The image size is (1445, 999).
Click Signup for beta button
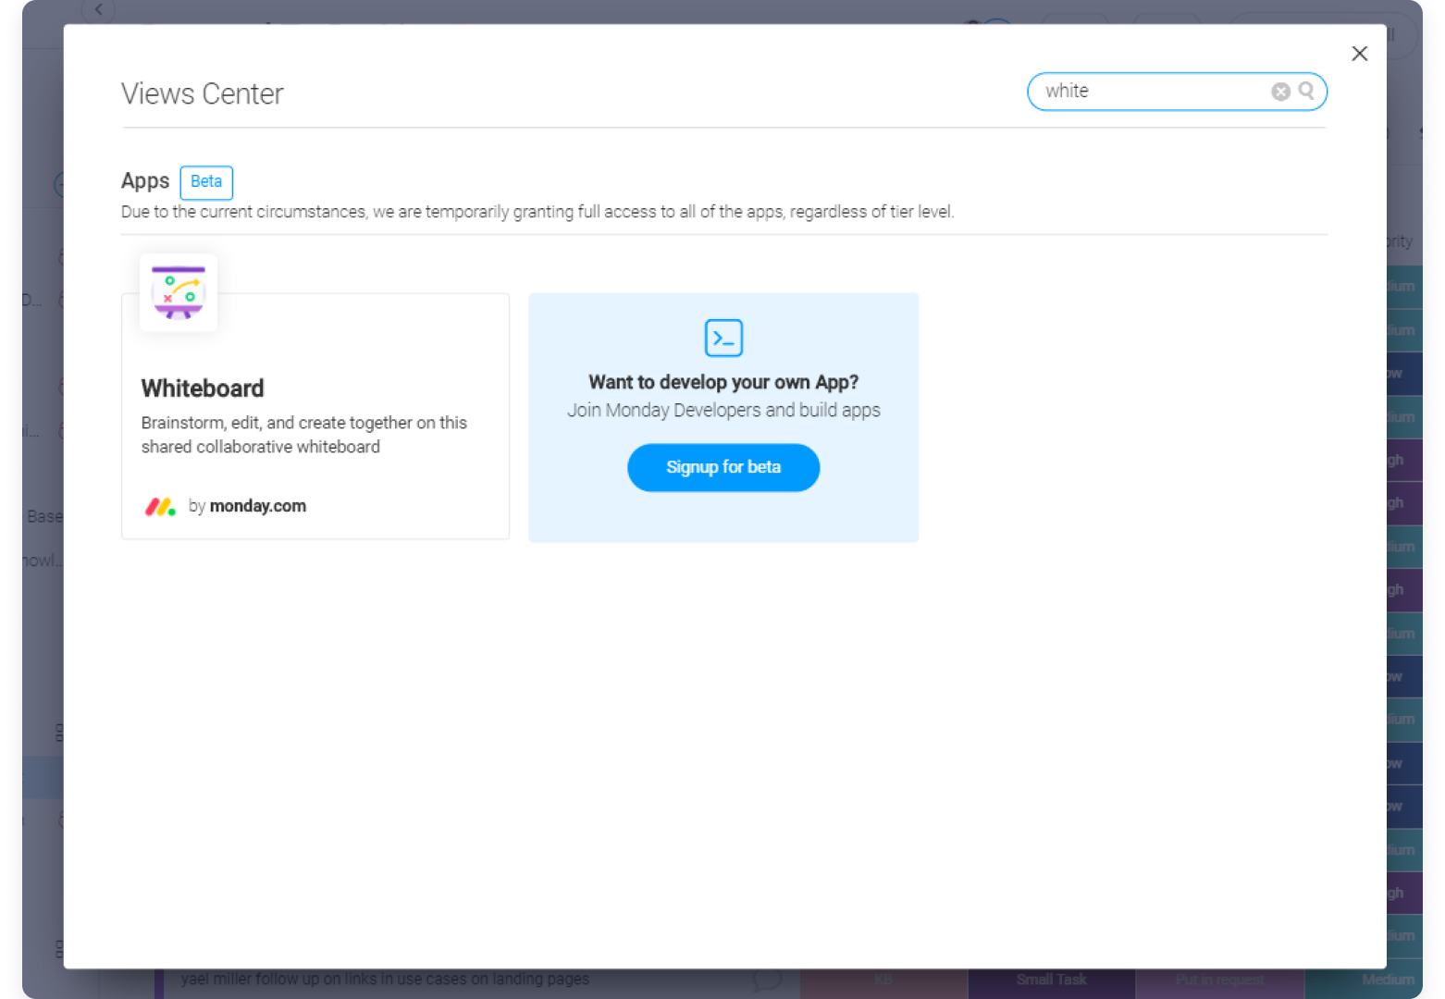[x=723, y=467]
